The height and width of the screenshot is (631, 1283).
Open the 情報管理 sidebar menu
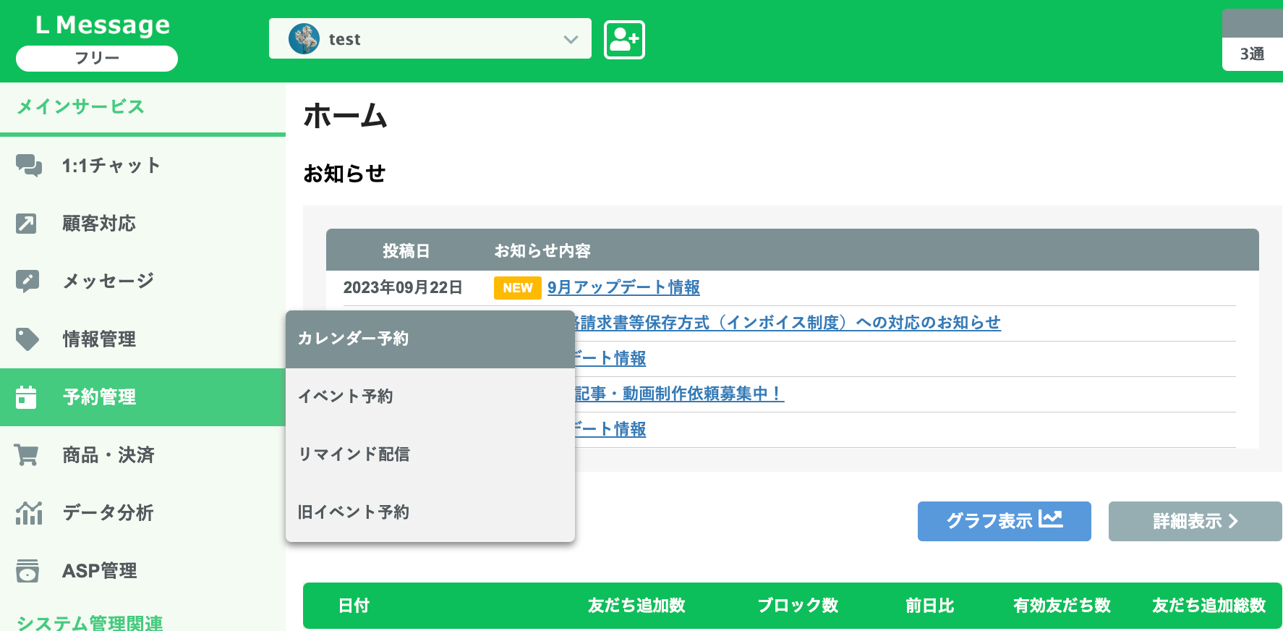coord(142,339)
